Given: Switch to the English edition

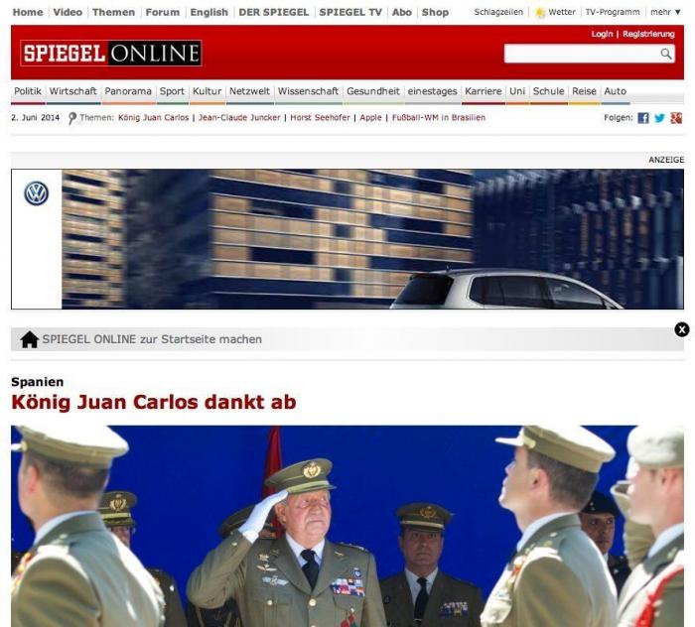Looking at the screenshot, I should [x=209, y=12].
